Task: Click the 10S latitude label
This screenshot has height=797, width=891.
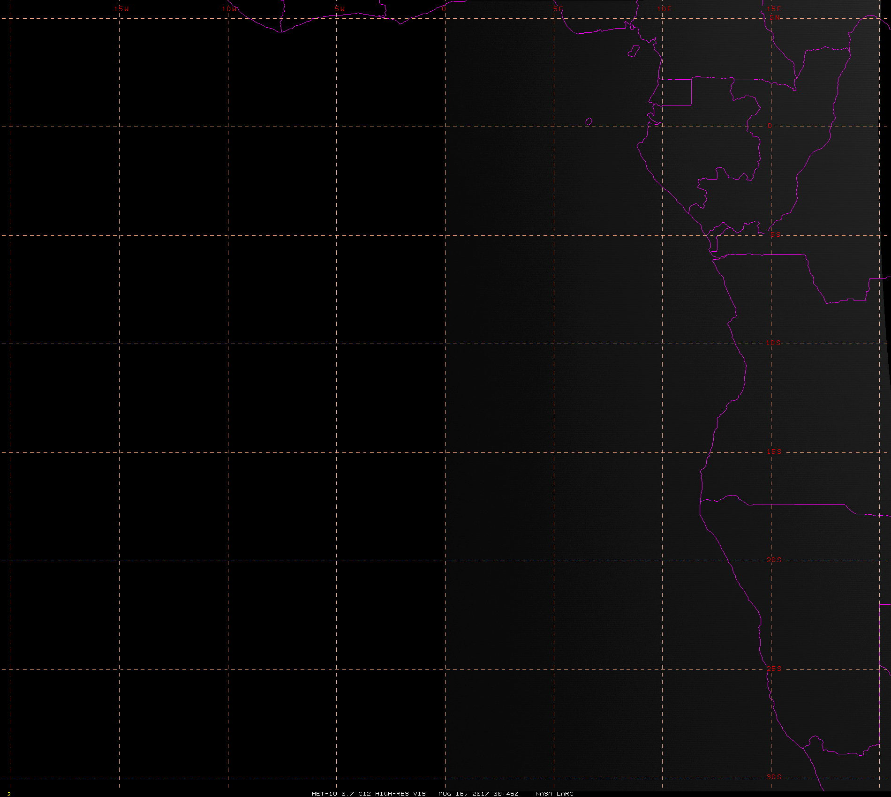Action: click(x=774, y=343)
